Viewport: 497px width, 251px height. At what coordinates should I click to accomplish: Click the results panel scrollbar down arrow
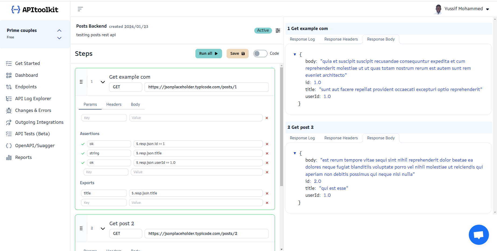point(495,212)
